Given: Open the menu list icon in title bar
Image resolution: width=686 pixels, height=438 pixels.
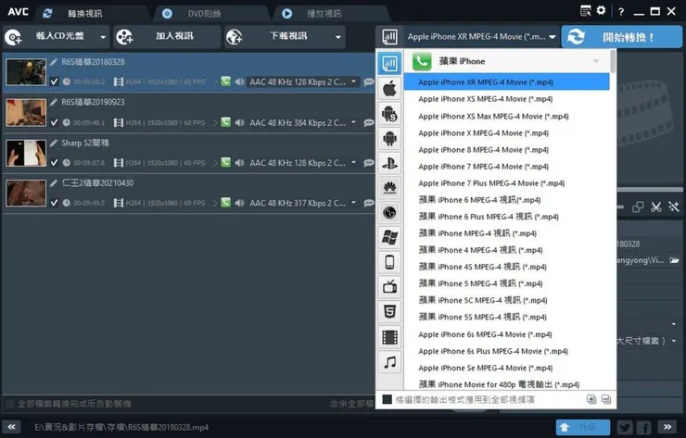Looking at the screenshot, I should pos(585,10).
